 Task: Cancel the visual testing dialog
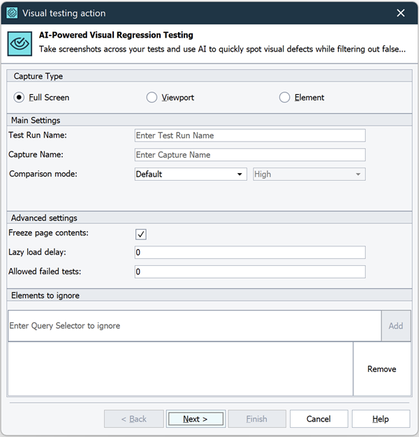click(x=318, y=419)
